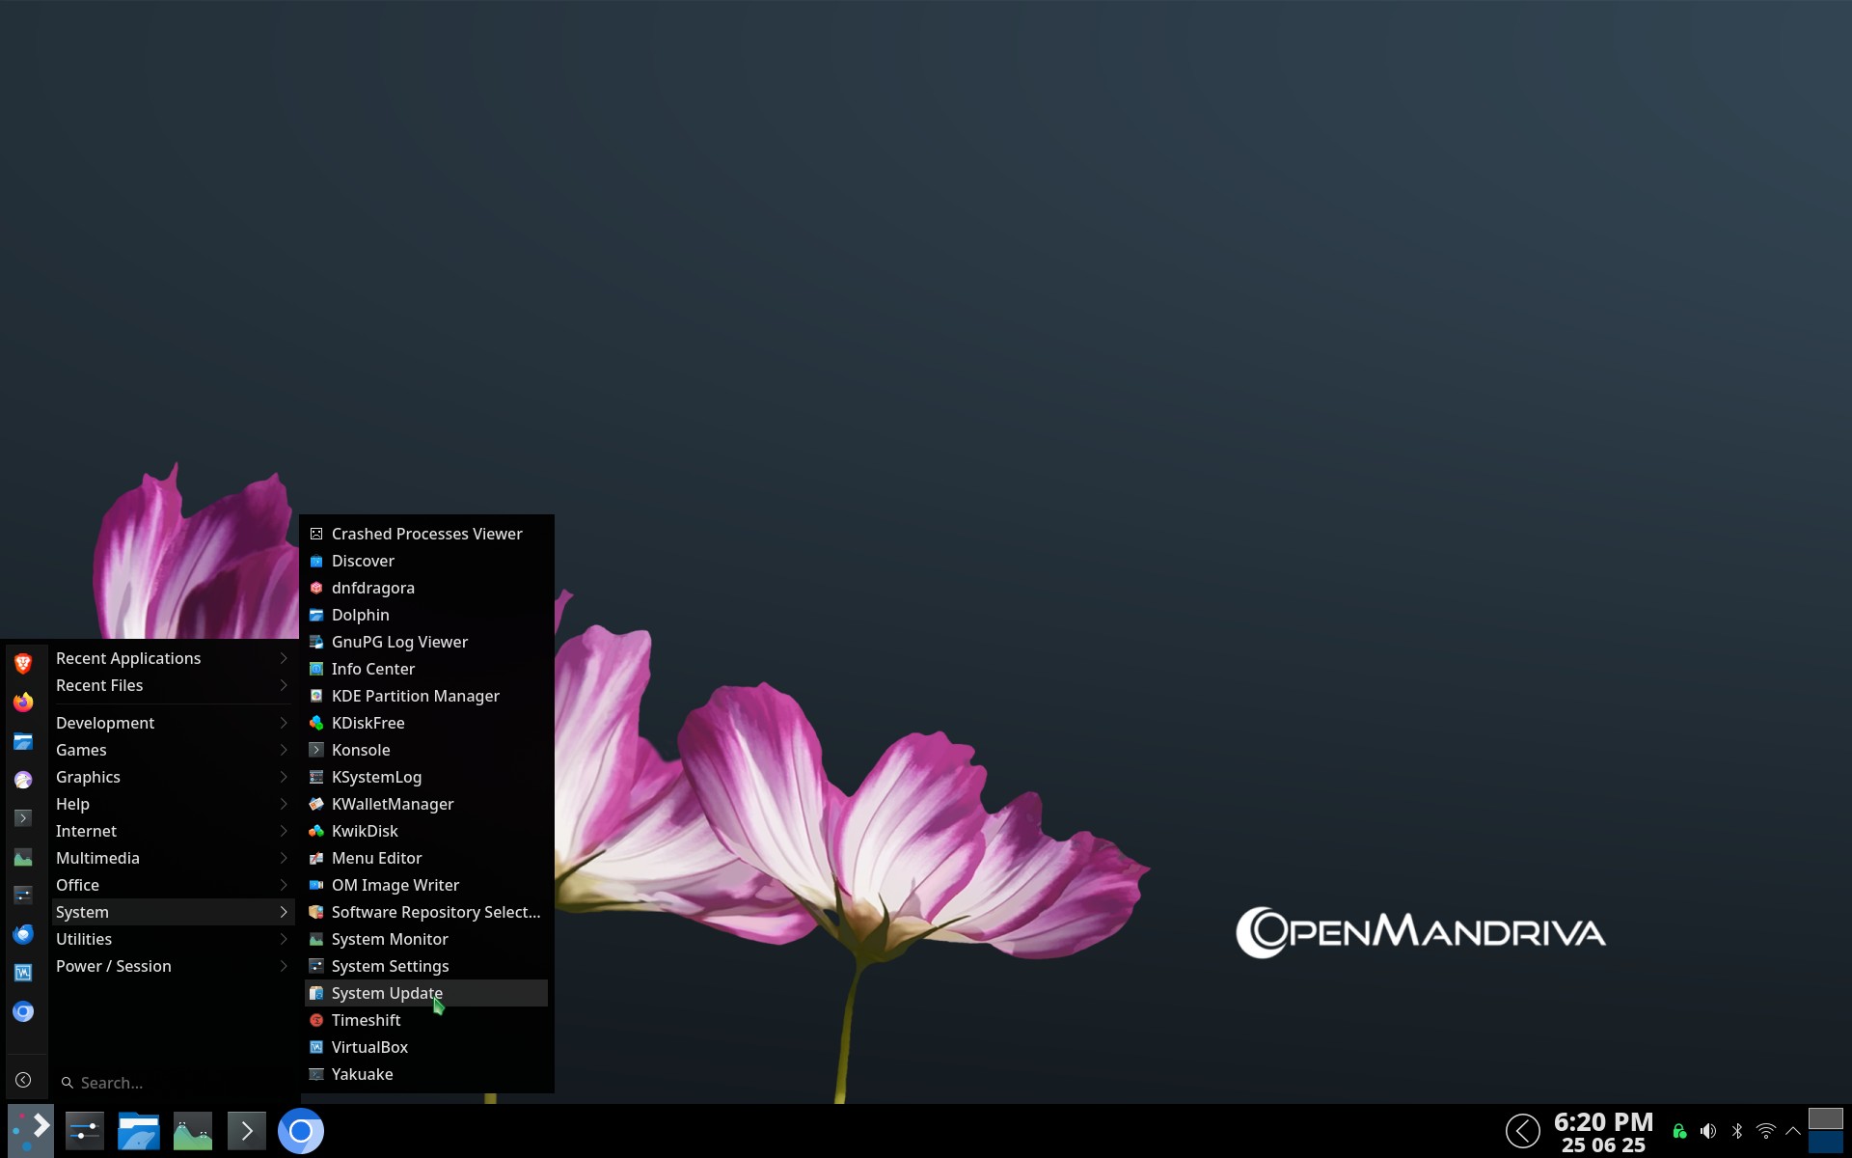
Task: Expand the Internet category
Action: 174,831
